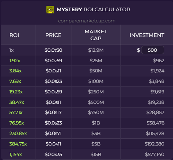
Task: Click the 1,154x ROI value
Action: pos(16,155)
